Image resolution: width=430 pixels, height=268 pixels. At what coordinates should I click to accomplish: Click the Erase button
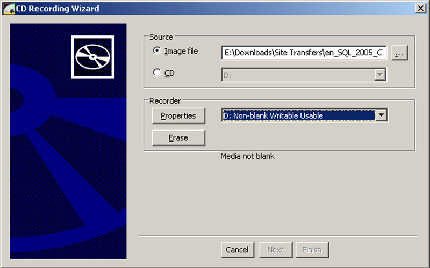point(178,137)
